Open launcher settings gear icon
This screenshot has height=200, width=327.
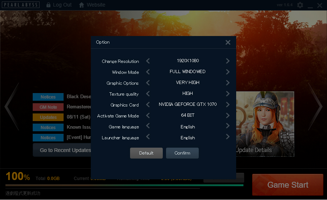[300, 5]
